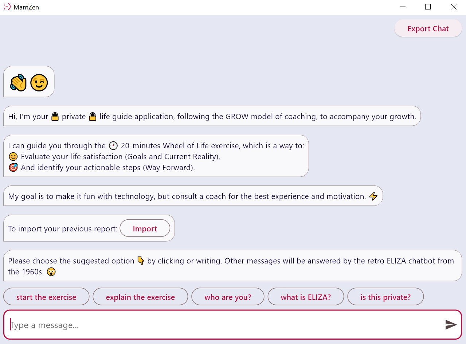Click the pointing-down hand emoji

[141, 261]
